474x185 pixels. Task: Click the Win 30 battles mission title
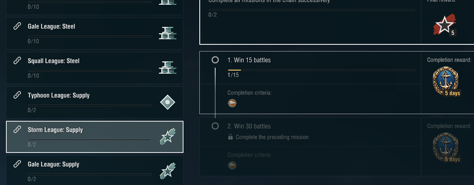[249, 126]
